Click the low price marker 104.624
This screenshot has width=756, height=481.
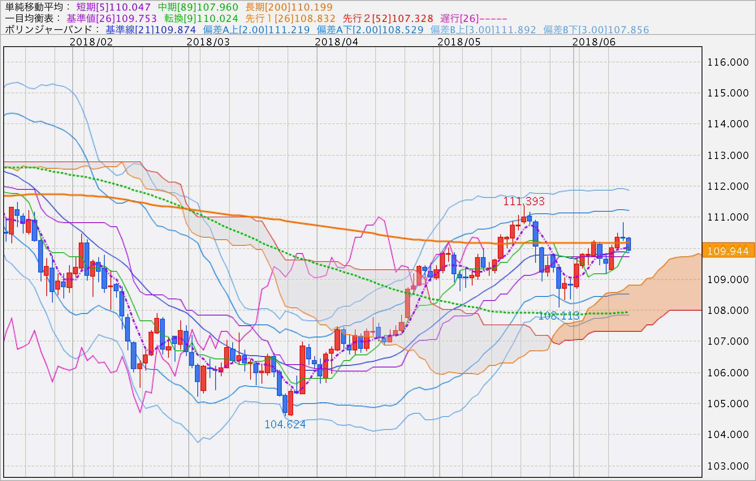tap(285, 424)
